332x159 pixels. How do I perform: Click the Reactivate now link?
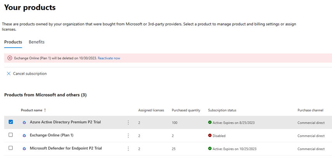109,58
